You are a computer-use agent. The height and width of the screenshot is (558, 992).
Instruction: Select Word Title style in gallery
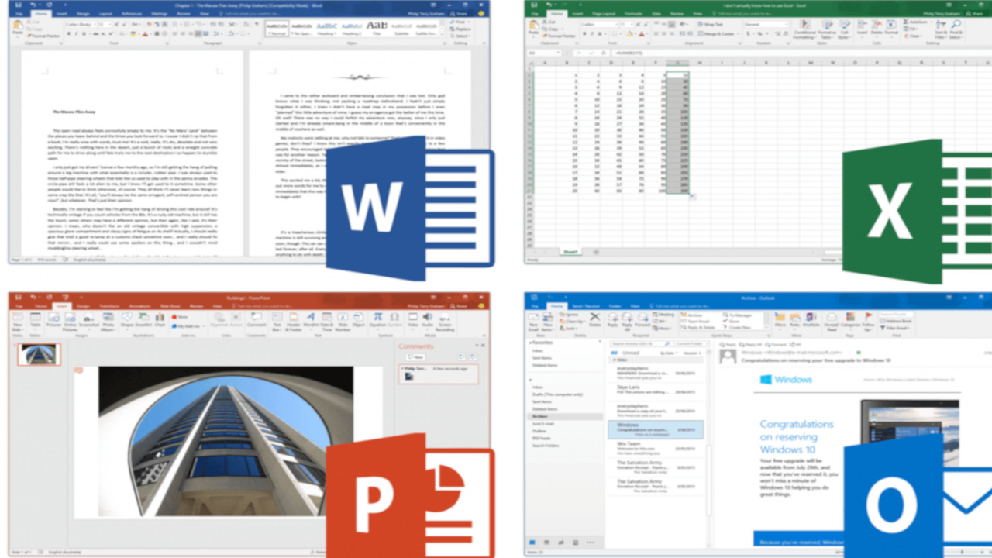pyautogui.click(x=377, y=28)
